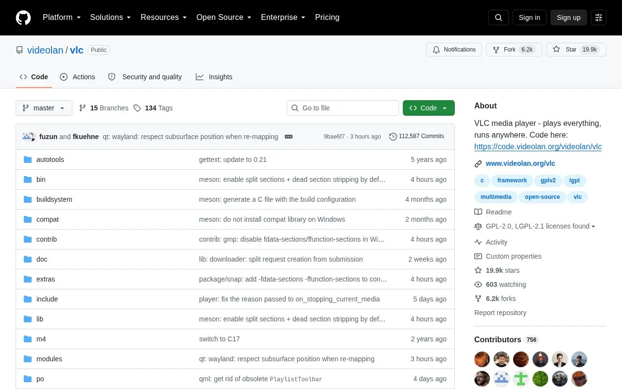Open the Open Source dropdown
This screenshot has width=622, height=389.
tap(224, 18)
